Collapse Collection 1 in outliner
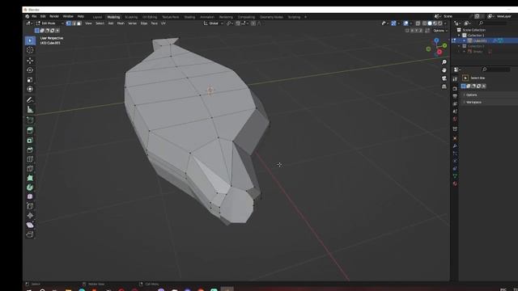The height and width of the screenshot is (291, 518). (459, 36)
